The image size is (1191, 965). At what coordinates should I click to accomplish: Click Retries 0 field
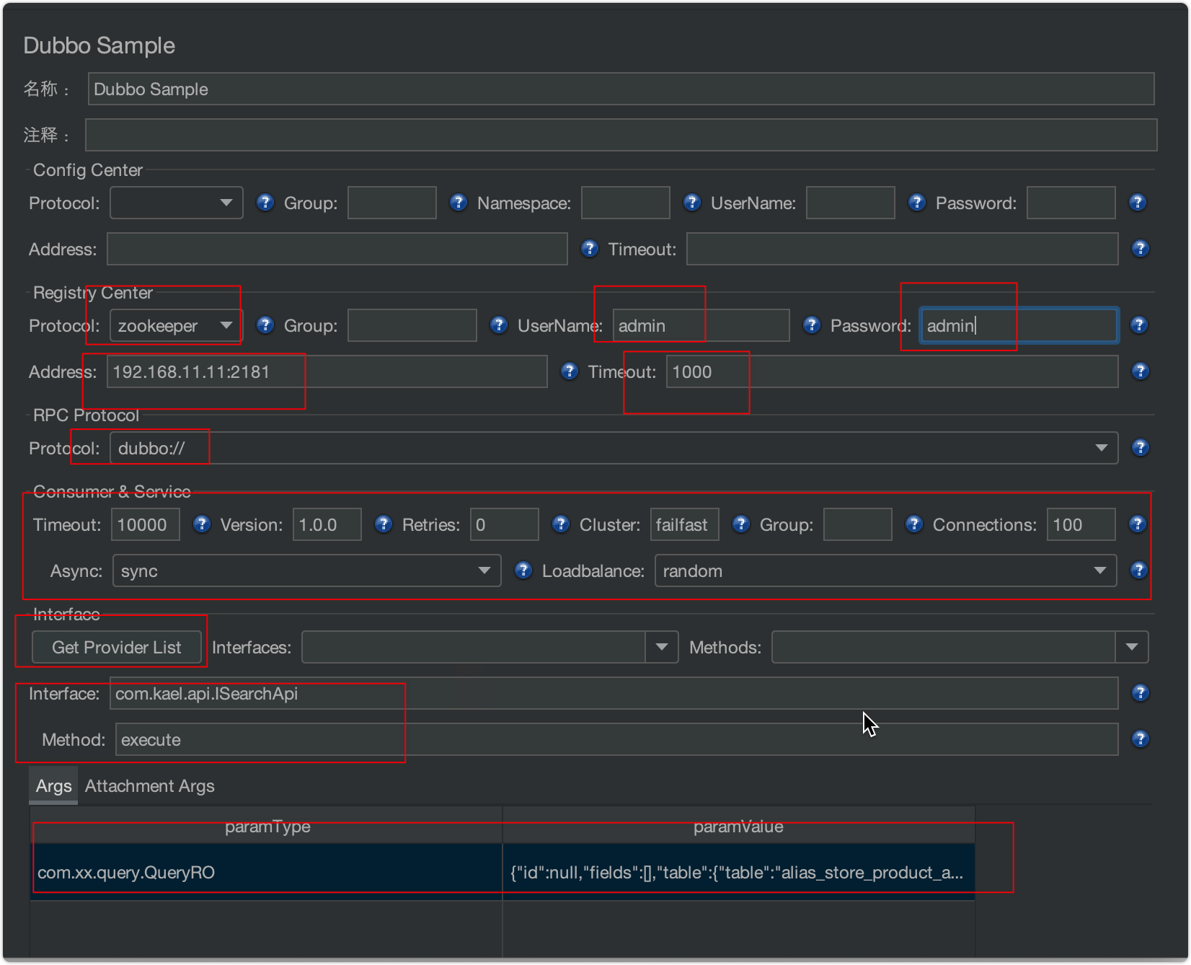pyautogui.click(x=505, y=524)
